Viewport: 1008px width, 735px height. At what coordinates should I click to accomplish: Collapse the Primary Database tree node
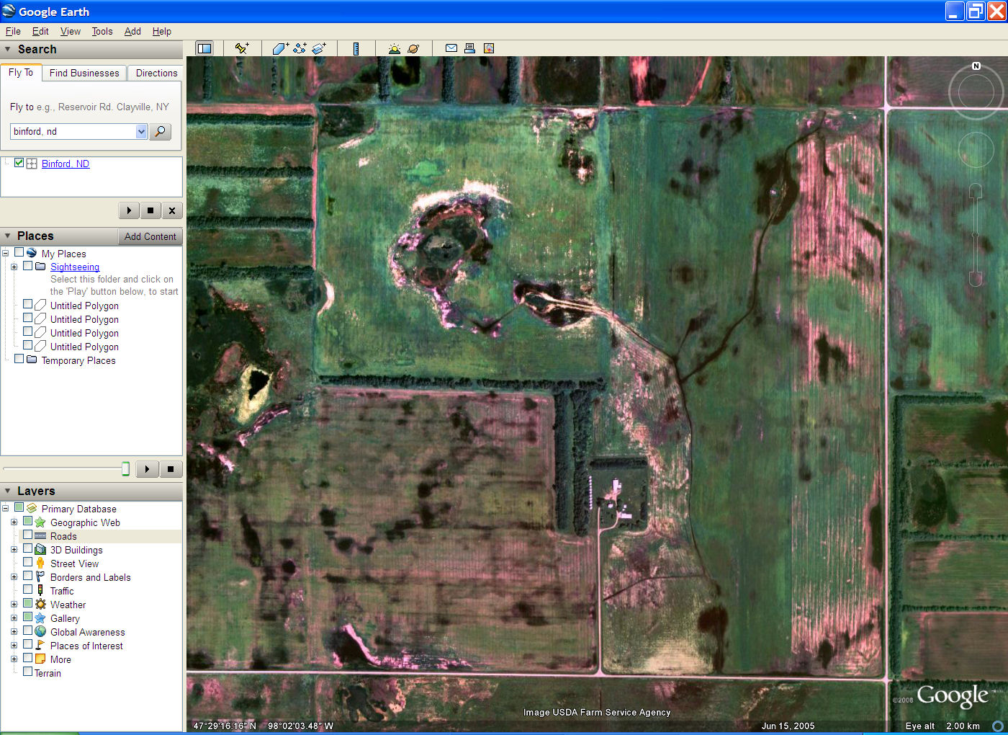5,508
